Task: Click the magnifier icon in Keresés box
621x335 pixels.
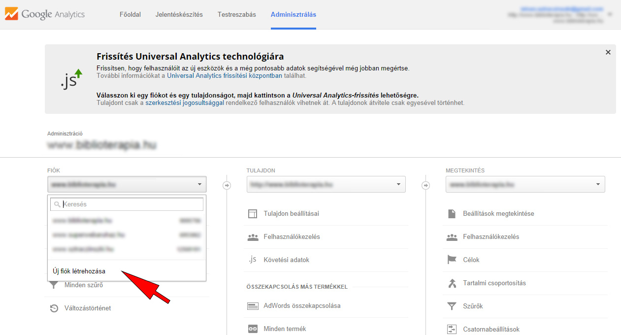Action: point(58,204)
